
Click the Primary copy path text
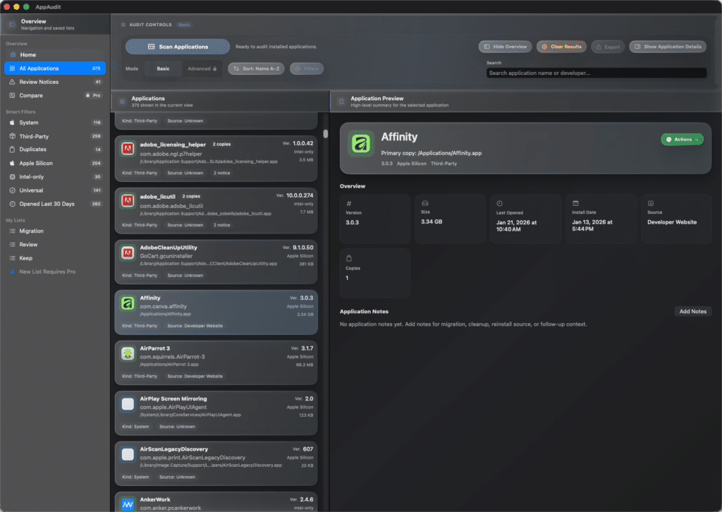pyautogui.click(x=432, y=153)
